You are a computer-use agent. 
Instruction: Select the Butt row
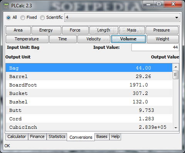click(x=89, y=110)
